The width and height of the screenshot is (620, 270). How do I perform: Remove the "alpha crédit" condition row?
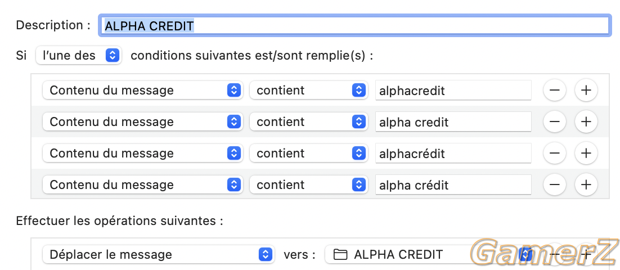(554, 184)
